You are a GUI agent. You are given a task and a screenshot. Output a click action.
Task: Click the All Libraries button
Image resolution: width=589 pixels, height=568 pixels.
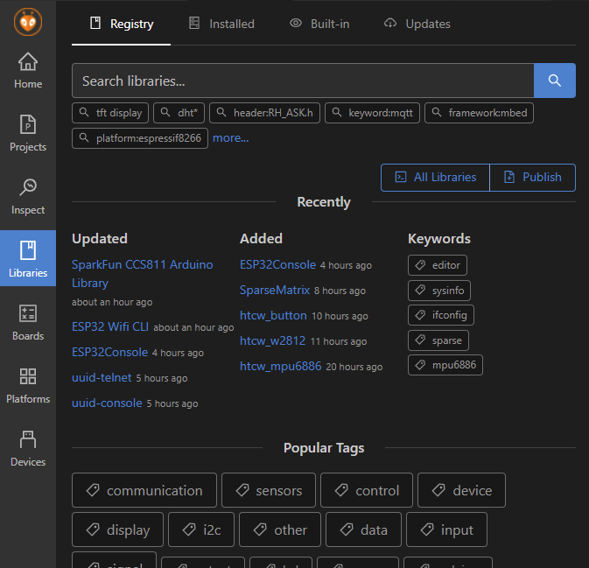point(435,177)
